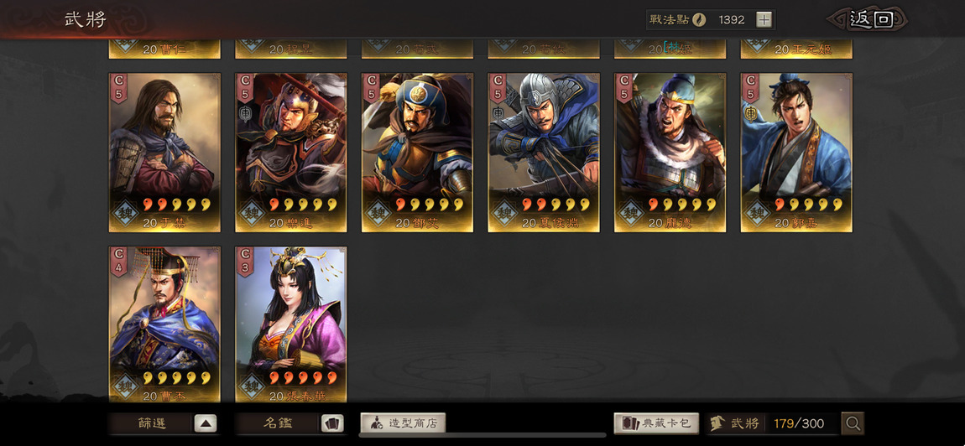Go back with the 返回 button
The image size is (965, 446).
(869, 19)
